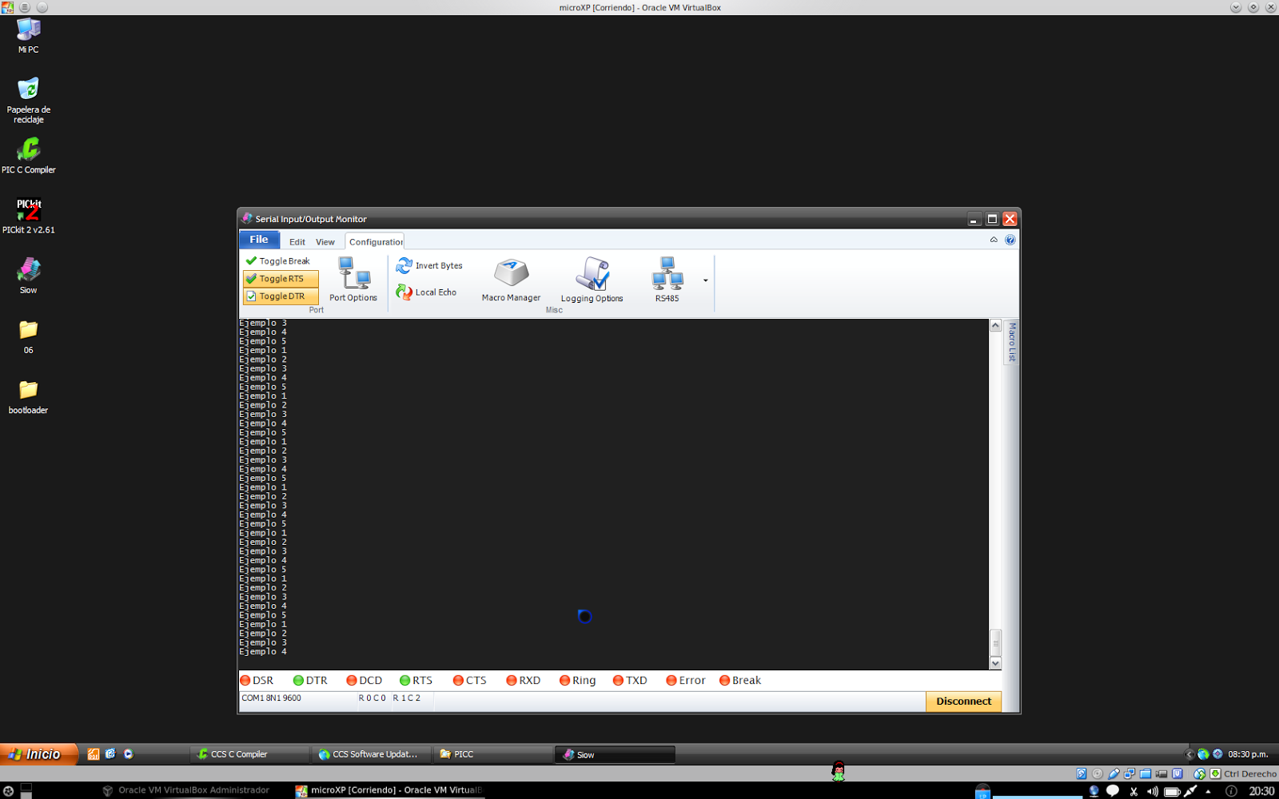The image size is (1279, 799).
Task: Switch to CCS Software Update taskbar item
Action: (372, 754)
